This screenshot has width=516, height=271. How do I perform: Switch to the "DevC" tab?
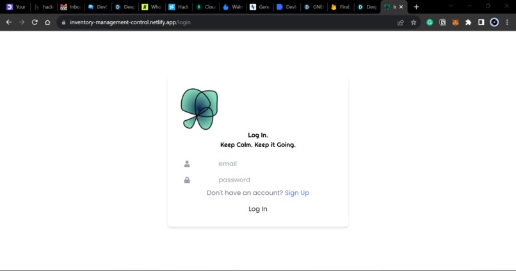pos(98,7)
